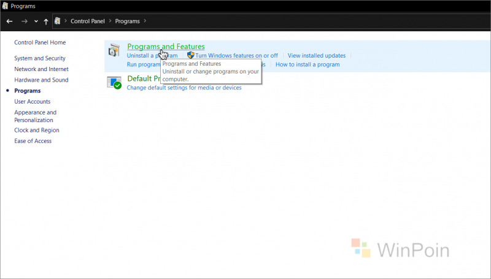Open User Accounts category
Screen dimensions: 491x279
pyautogui.click(x=33, y=102)
